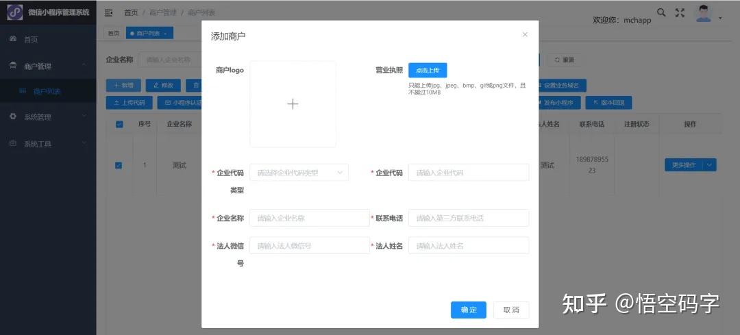Viewport: 740px width, 335px height.
Task: Click the 测试 enterprise name cell
Action: 180,165
